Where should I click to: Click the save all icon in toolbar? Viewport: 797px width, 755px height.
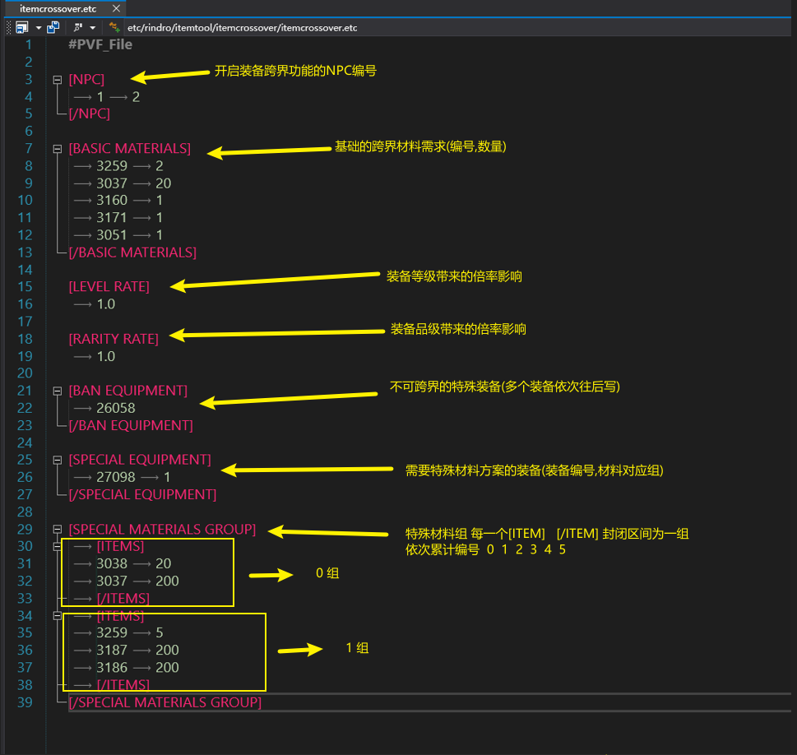click(53, 27)
